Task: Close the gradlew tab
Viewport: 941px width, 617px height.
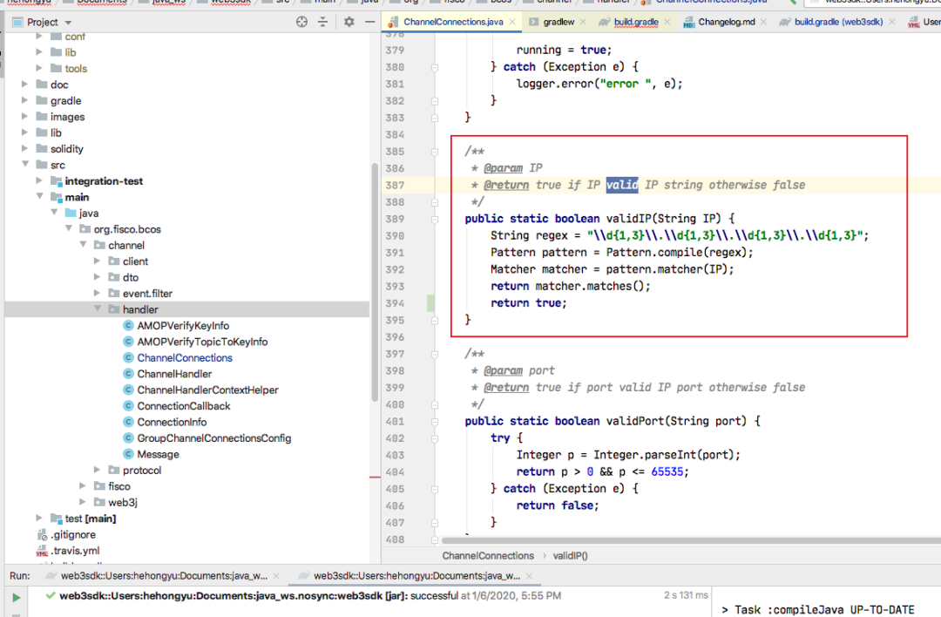Action: (x=583, y=22)
